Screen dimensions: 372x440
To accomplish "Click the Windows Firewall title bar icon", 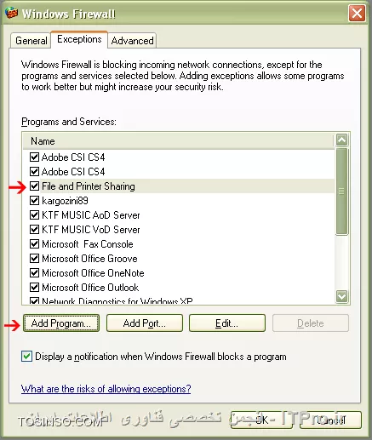I will [12, 13].
